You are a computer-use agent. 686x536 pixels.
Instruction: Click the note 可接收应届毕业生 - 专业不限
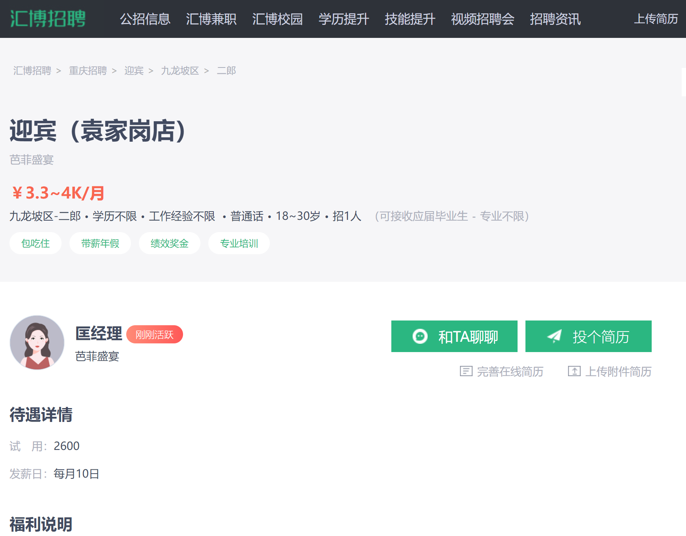point(452,216)
